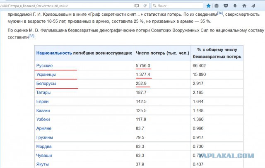
Task: Click the percentage 1.360
Action: 198,119
